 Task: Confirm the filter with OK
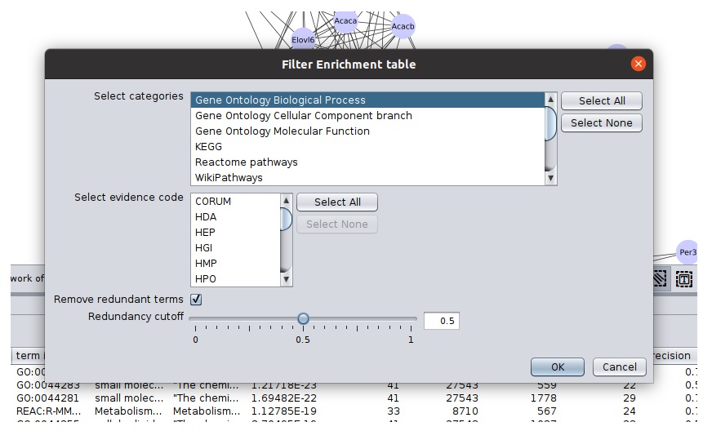[558, 367]
